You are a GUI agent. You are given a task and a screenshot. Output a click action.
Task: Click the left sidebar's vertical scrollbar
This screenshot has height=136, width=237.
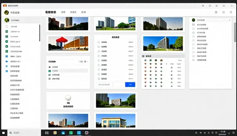(40, 33)
